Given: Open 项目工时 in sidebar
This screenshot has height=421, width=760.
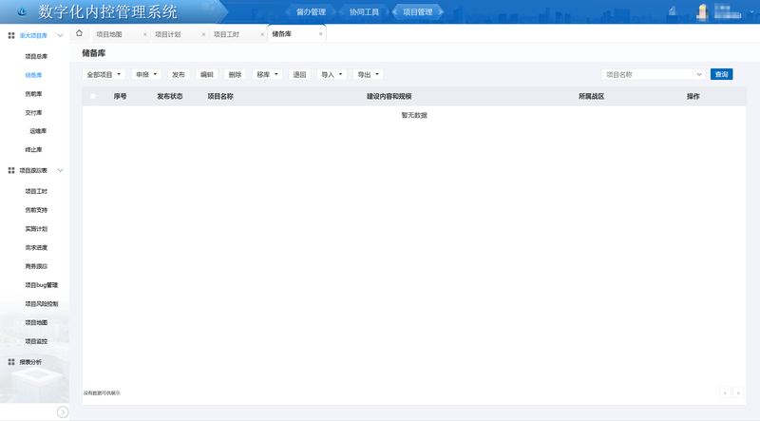Looking at the screenshot, I should [x=36, y=191].
